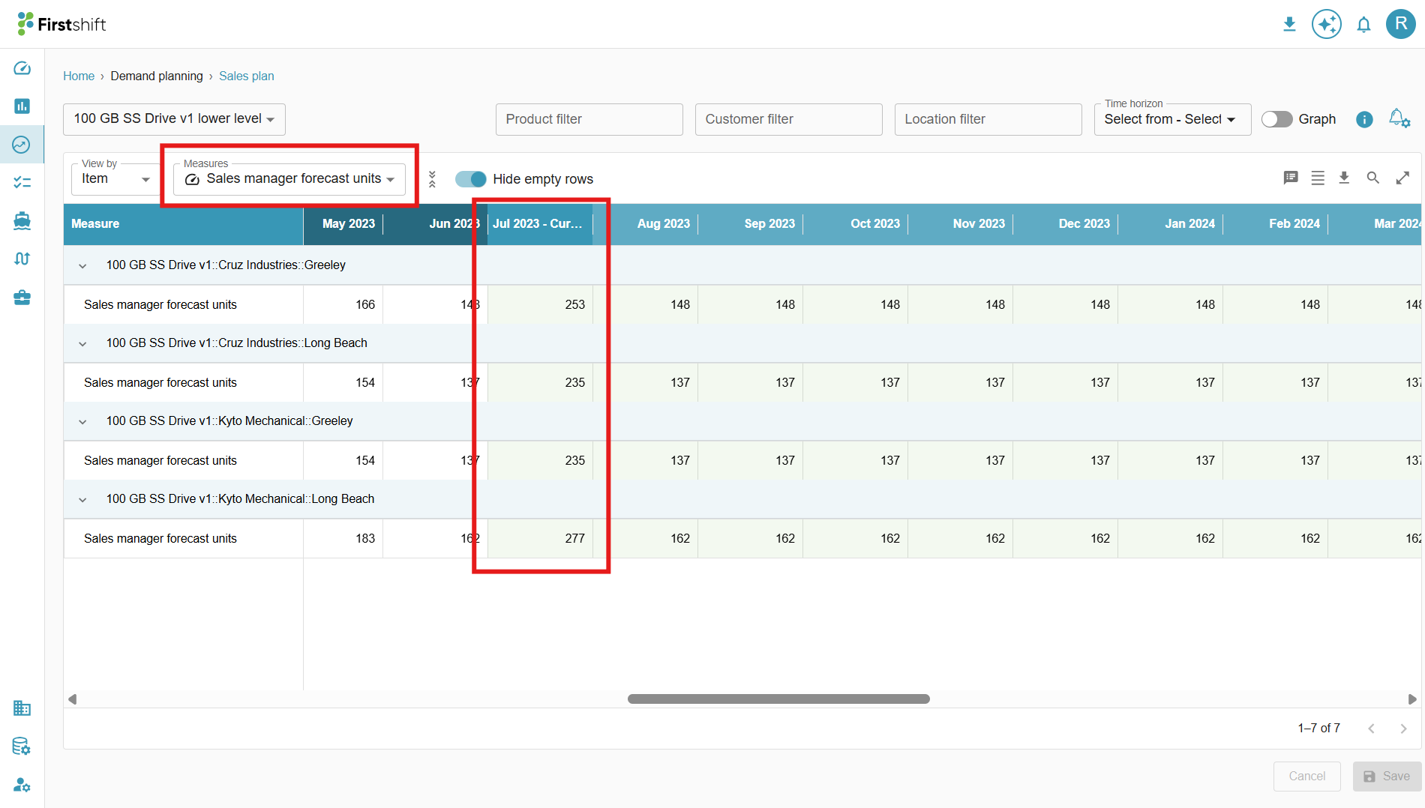Click the horizontal scrollbar thumb
The height and width of the screenshot is (808, 1425).
(x=778, y=699)
